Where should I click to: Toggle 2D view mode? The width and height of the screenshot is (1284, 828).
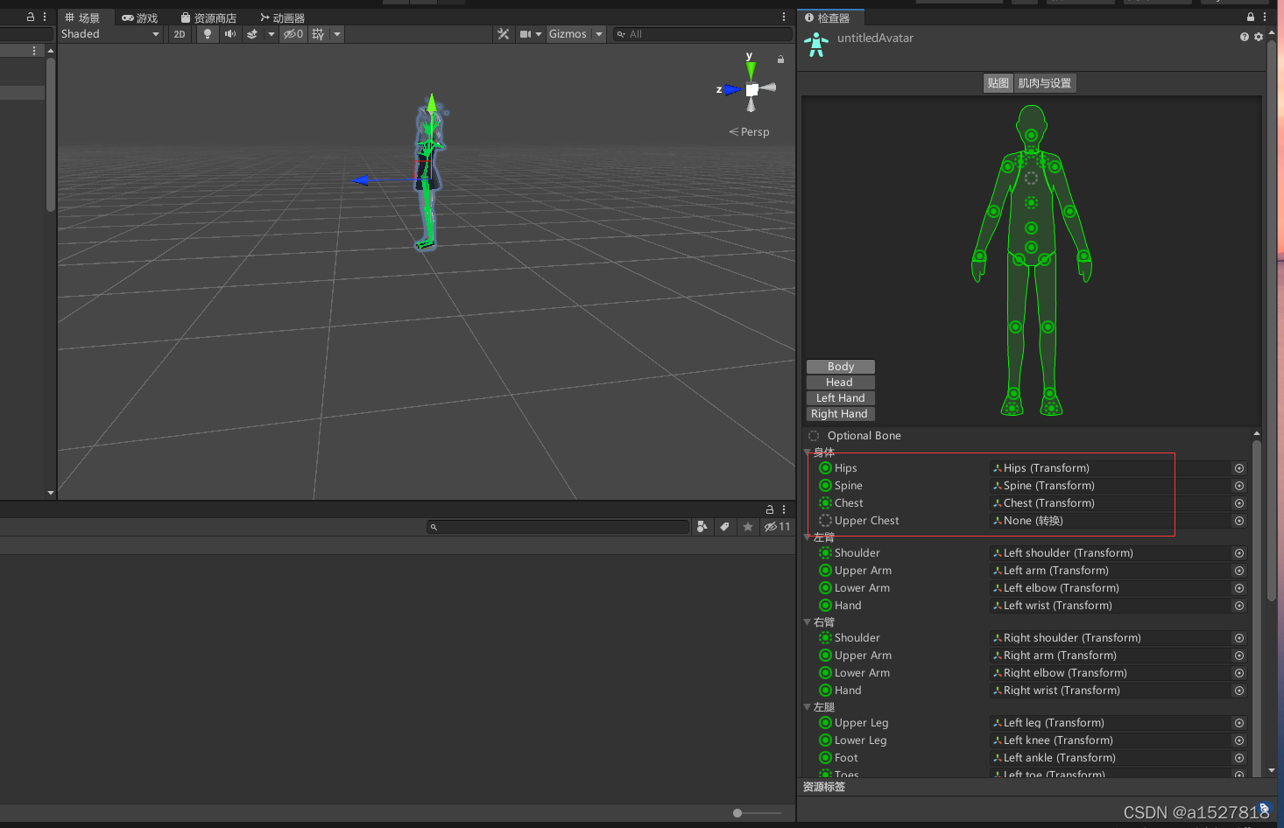(180, 34)
